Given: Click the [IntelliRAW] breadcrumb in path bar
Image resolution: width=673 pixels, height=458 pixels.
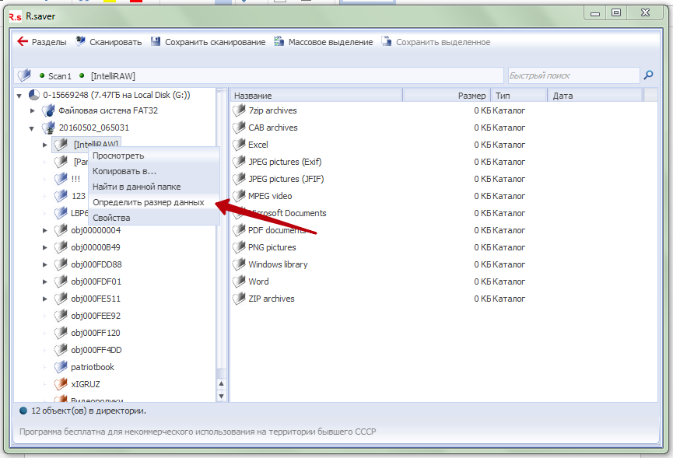Looking at the screenshot, I should point(113,76).
